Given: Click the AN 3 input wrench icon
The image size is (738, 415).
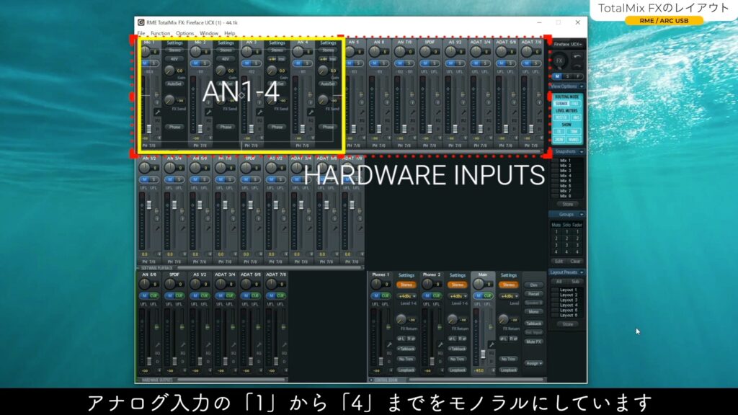Looking at the screenshot, I should pyautogui.click(x=259, y=112).
